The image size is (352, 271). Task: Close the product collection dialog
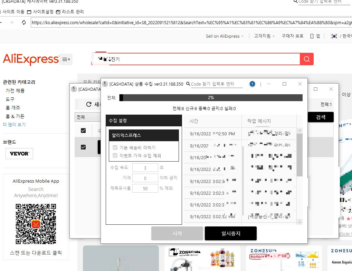coord(300,84)
